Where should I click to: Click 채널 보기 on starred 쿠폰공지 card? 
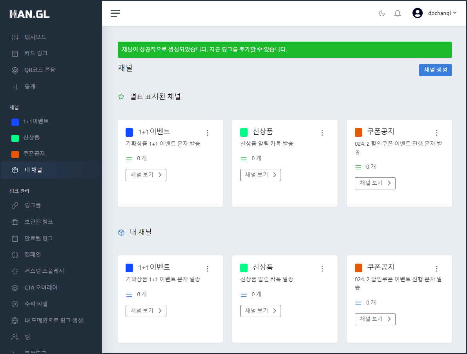click(375, 183)
